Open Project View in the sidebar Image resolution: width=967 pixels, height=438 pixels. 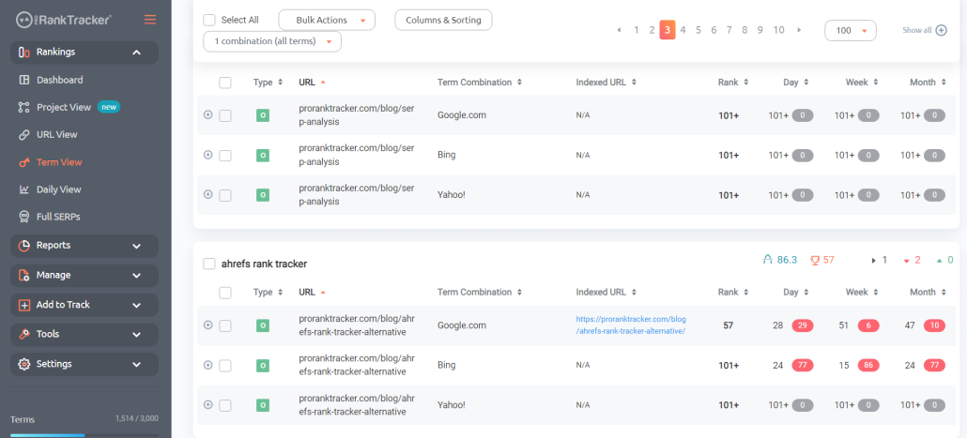[64, 107]
